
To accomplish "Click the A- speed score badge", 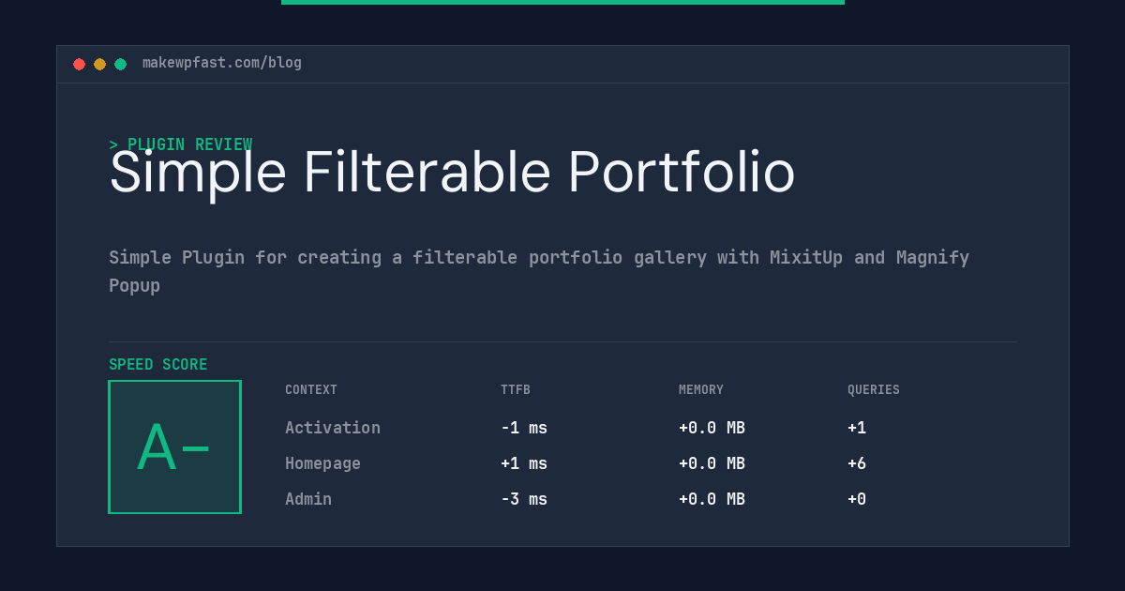I will click(x=174, y=447).
